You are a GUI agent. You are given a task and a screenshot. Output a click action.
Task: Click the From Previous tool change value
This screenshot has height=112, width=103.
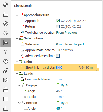coord(67,33)
